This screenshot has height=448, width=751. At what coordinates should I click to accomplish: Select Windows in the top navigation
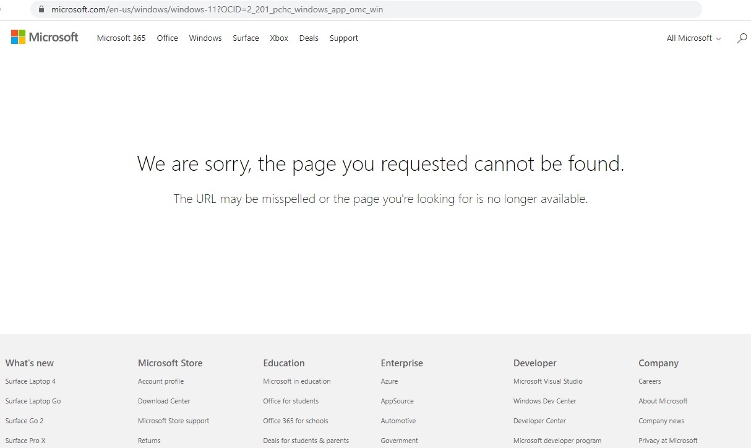[x=205, y=38]
